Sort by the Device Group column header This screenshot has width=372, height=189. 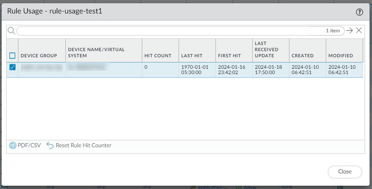(x=39, y=56)
